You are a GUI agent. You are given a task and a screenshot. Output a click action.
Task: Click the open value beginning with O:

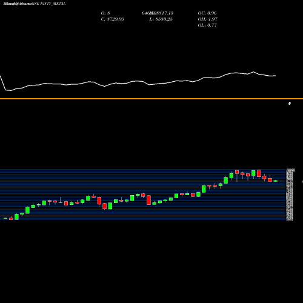(105, 13)
